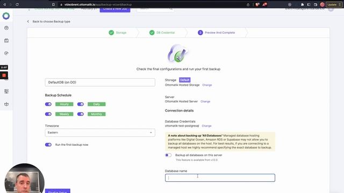This screenshot has width=344, height=193.
Task: Click the share icon in the address bar
Action: pos(248,5)
